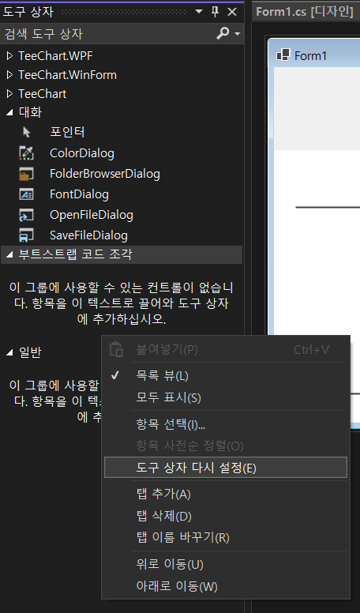Click the empty-group message under 부트스트랩 코드 조각
Viewport: 360px width, 613px height.
(x=121, y=303)
